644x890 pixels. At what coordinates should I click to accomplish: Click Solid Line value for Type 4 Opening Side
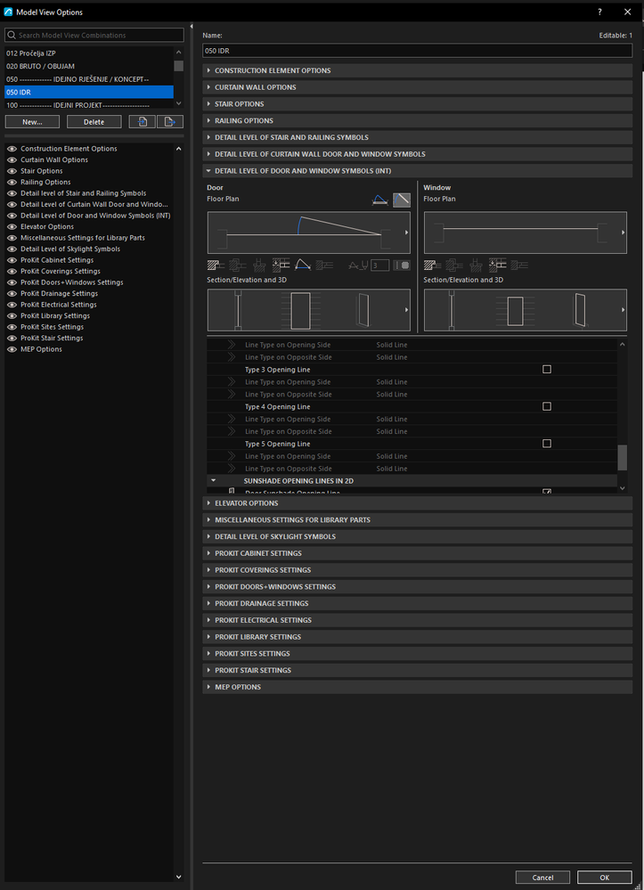click(392, 419)
